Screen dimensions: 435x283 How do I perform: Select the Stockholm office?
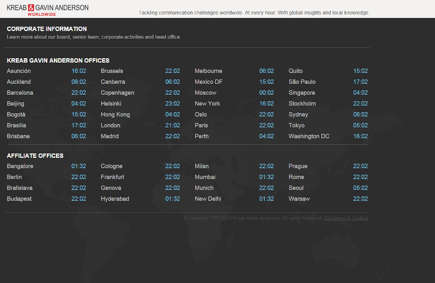(x=302, y=104)
